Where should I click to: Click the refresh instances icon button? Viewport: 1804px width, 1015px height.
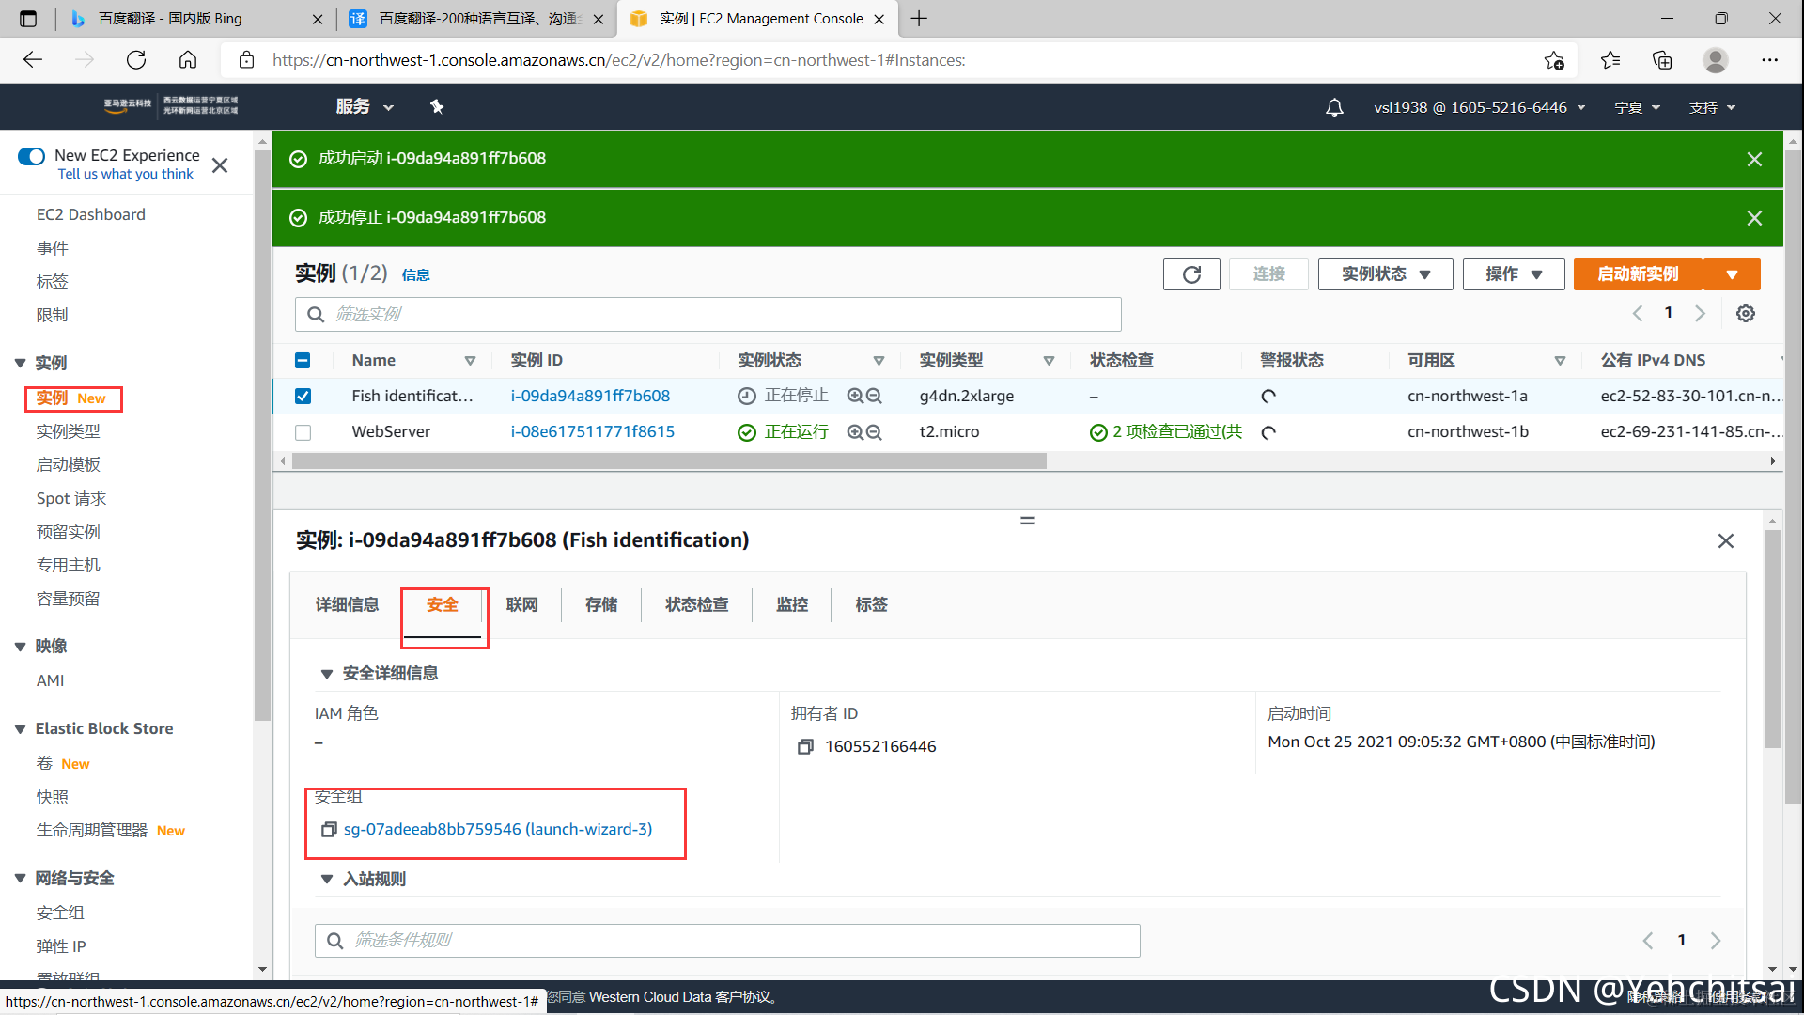tap(1191, 274)
